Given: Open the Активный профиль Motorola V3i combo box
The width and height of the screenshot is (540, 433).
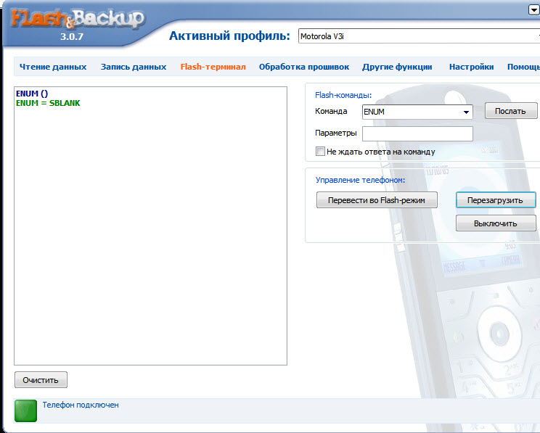Looking at the screenshot, I should 419,36.
